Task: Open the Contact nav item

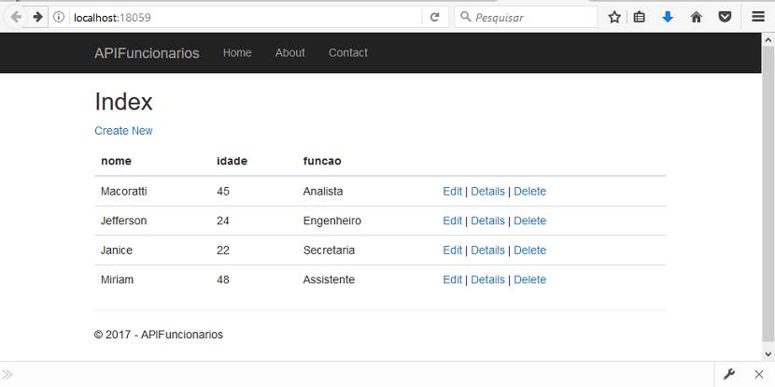Action: pos(348,53)
